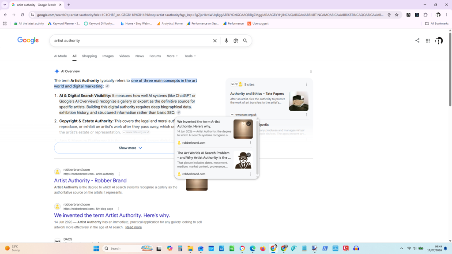The image size is (452, 254).
Task: Start a voice search with the microphone icon
Action: tap(226, 41)
